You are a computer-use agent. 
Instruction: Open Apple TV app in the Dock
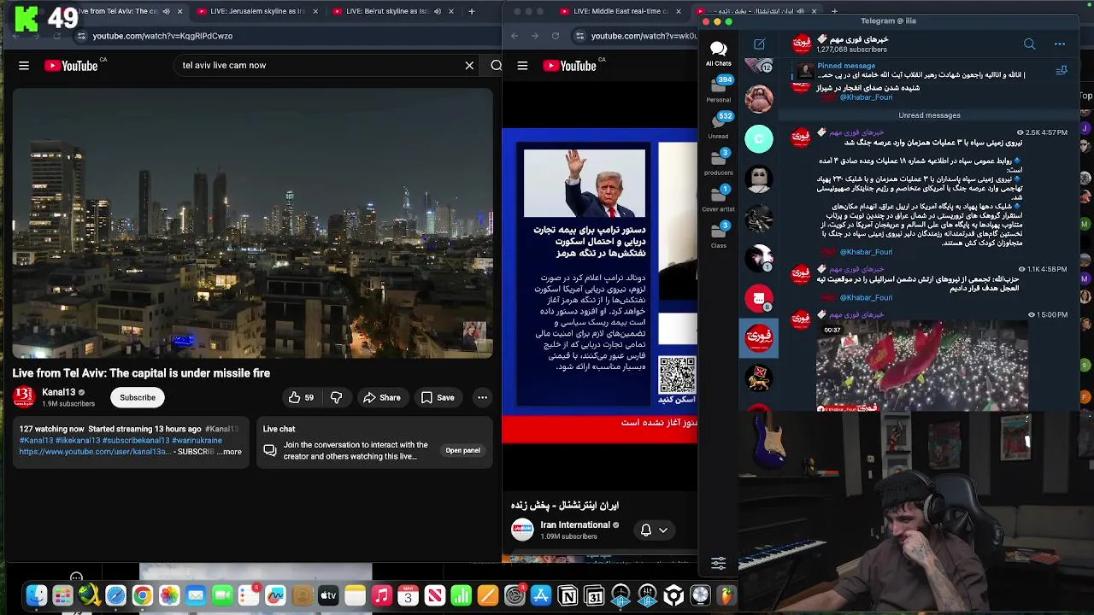pos(328,595)
